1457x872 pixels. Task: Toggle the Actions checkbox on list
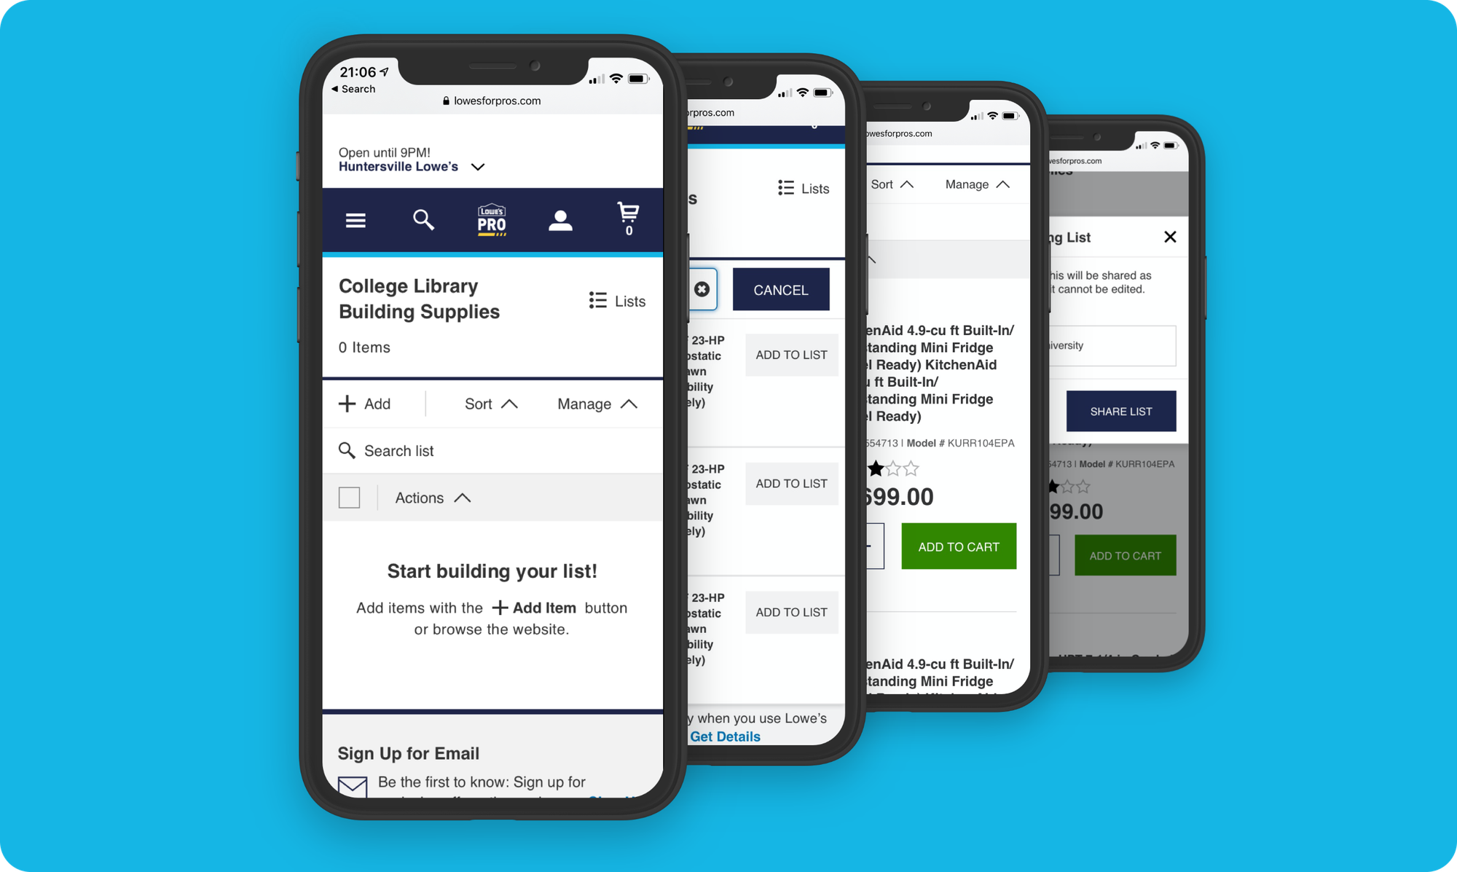tap(350, 498)
